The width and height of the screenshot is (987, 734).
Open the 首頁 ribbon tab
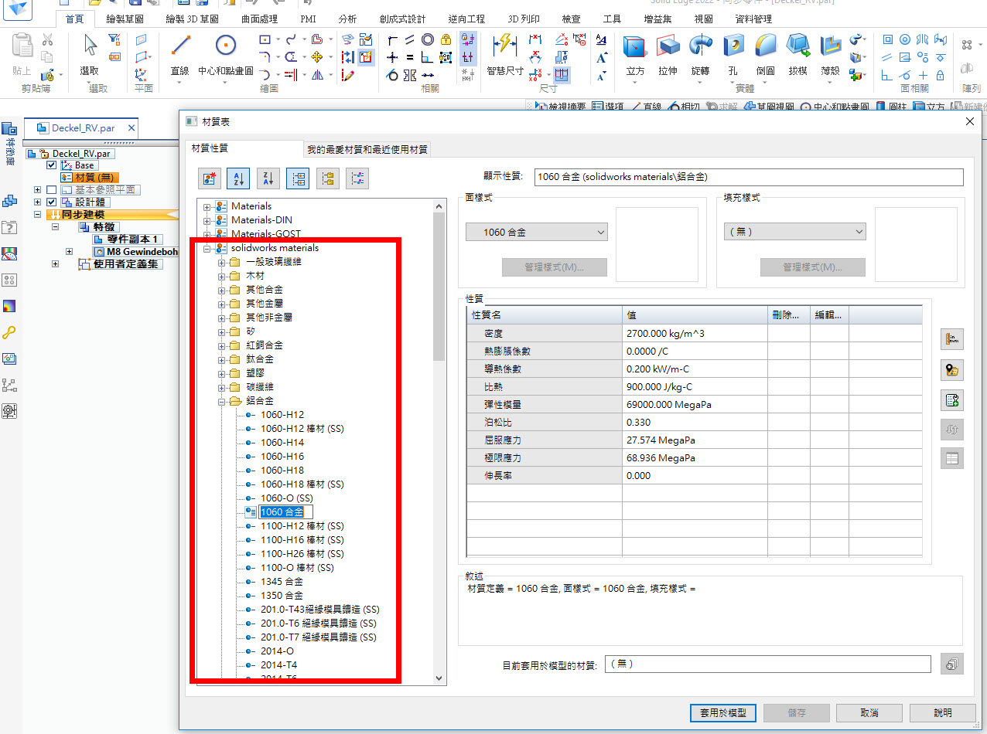pyautogui.click(x=74, y=19)
